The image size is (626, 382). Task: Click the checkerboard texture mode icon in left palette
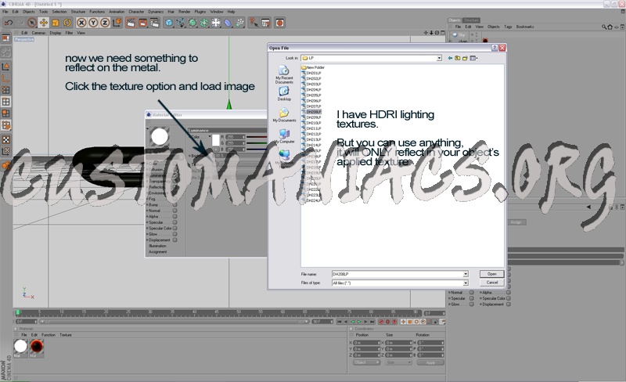pos(6,140)
